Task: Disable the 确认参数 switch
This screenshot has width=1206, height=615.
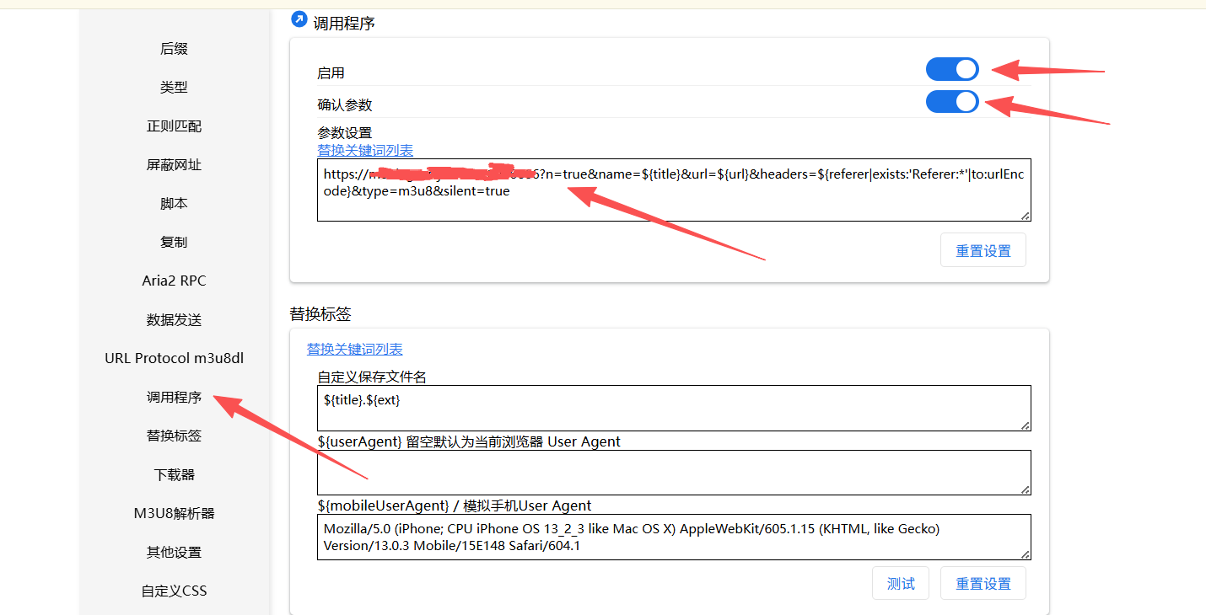Action: (952, 102)
